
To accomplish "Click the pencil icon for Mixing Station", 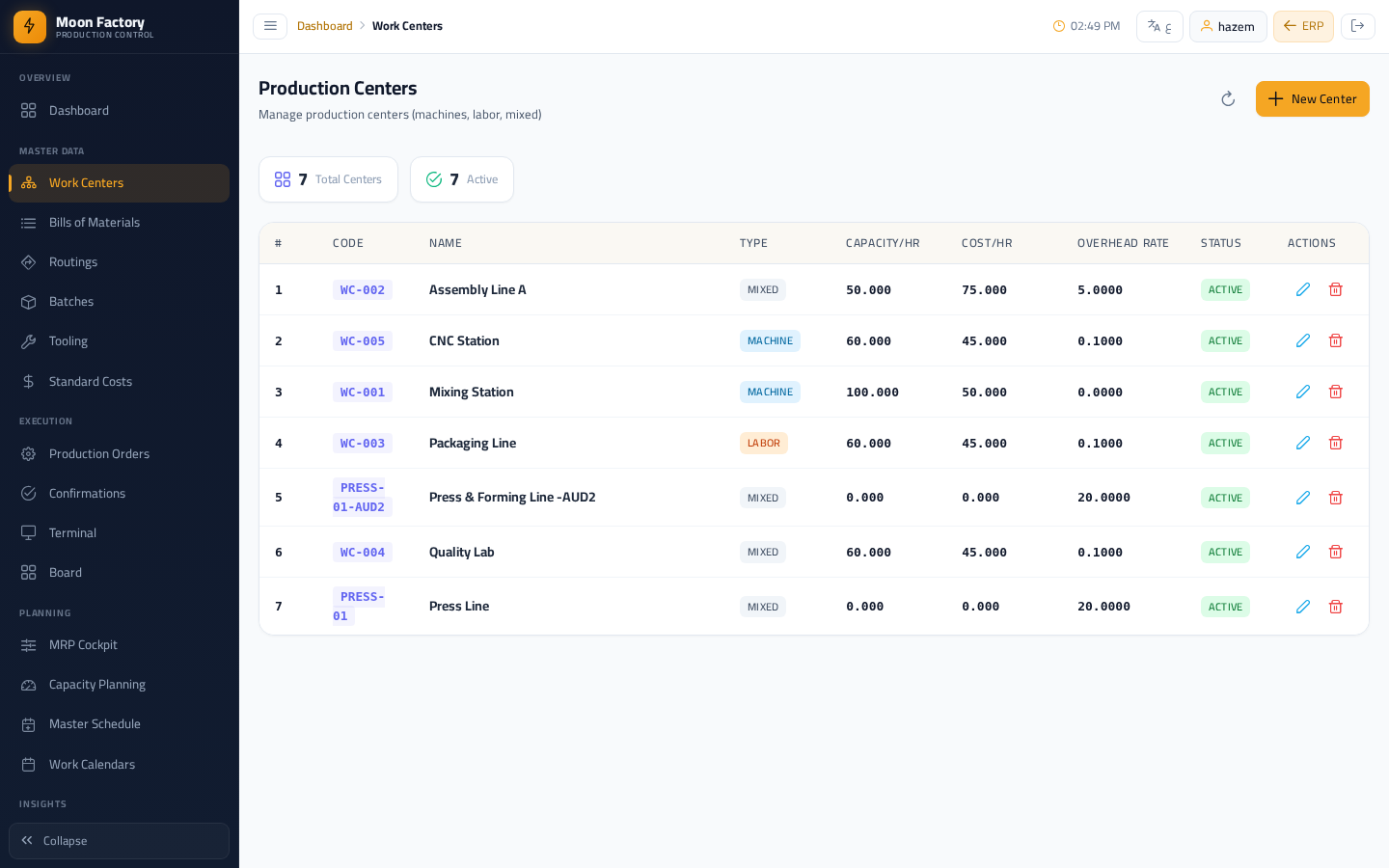I will [1303, 392].
